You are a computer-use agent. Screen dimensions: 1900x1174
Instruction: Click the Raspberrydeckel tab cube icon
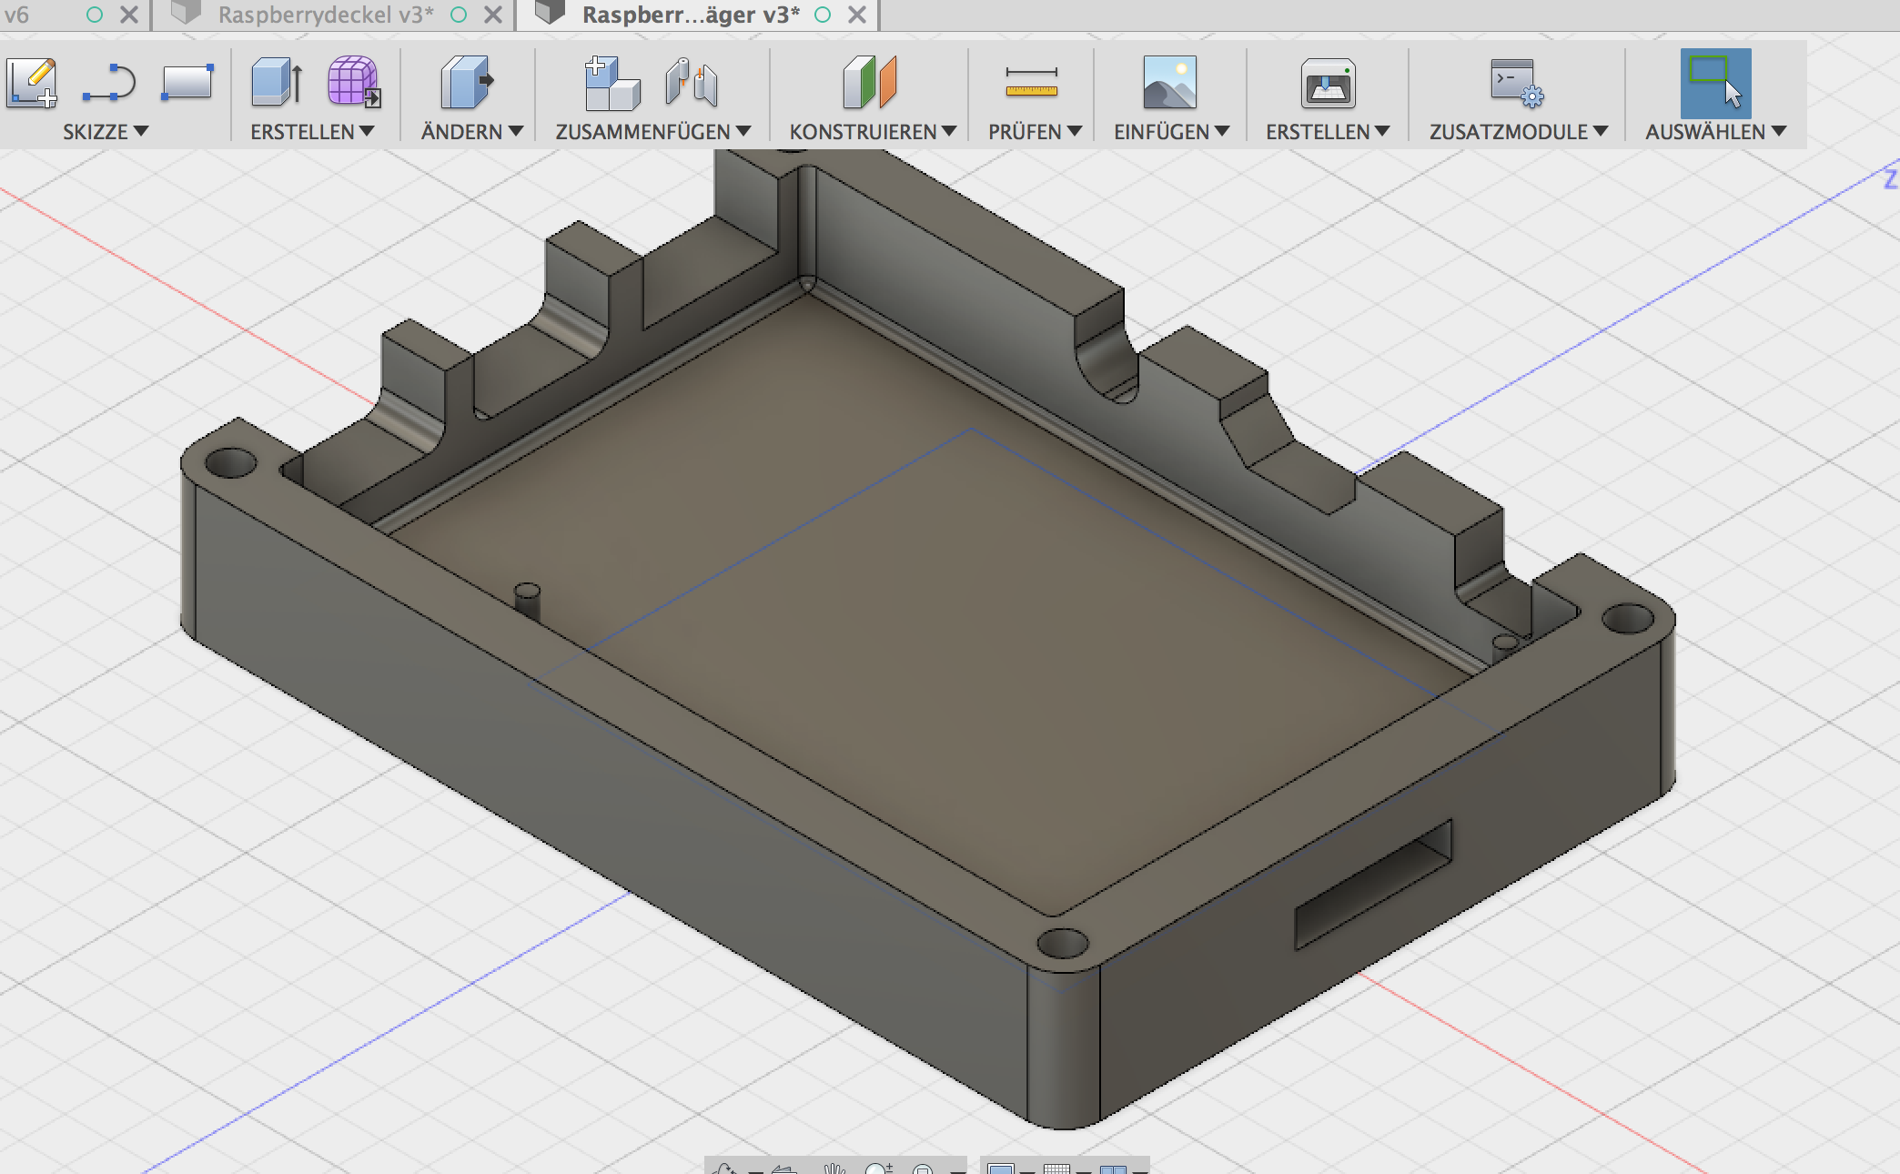tap(186, 13)
